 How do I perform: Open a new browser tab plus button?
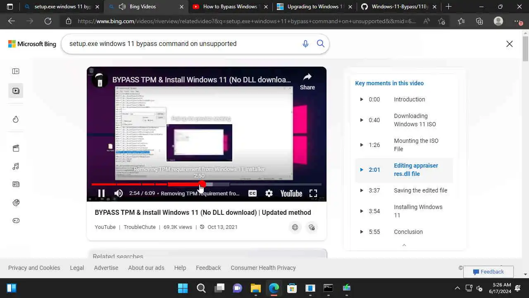[x=448, y=7]
